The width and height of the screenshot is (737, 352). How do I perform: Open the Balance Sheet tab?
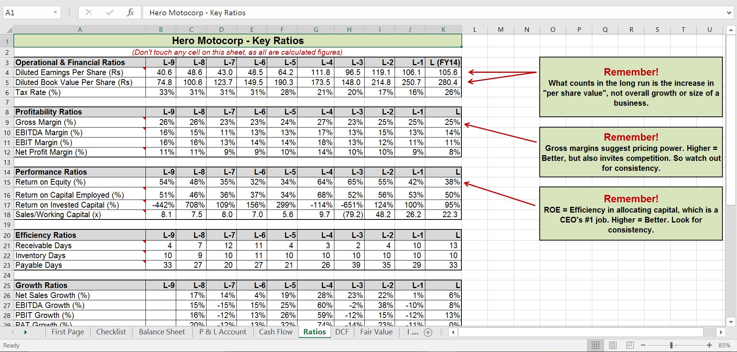[162, 332]
